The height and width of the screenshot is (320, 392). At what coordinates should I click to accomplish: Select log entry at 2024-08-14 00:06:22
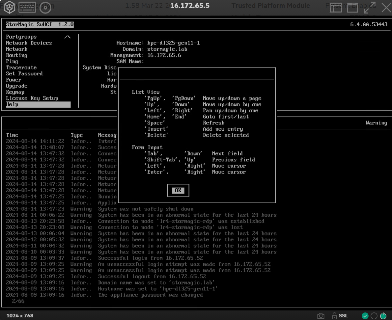pos(141,215)
